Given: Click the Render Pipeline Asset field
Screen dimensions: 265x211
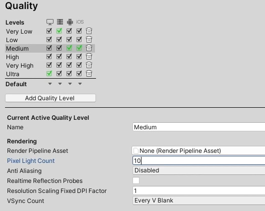Looking at the screenshot, I should coord(198,150).
